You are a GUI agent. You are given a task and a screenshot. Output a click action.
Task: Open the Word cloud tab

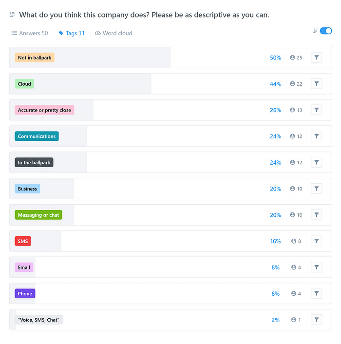click(114, 33)
